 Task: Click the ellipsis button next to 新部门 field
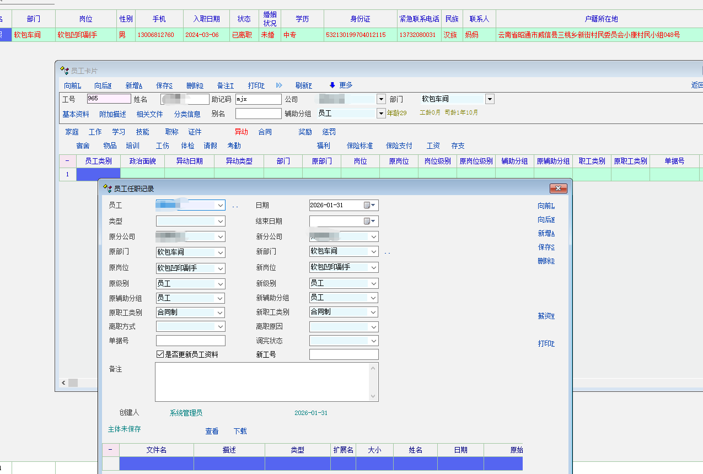[x=387, y=252]
